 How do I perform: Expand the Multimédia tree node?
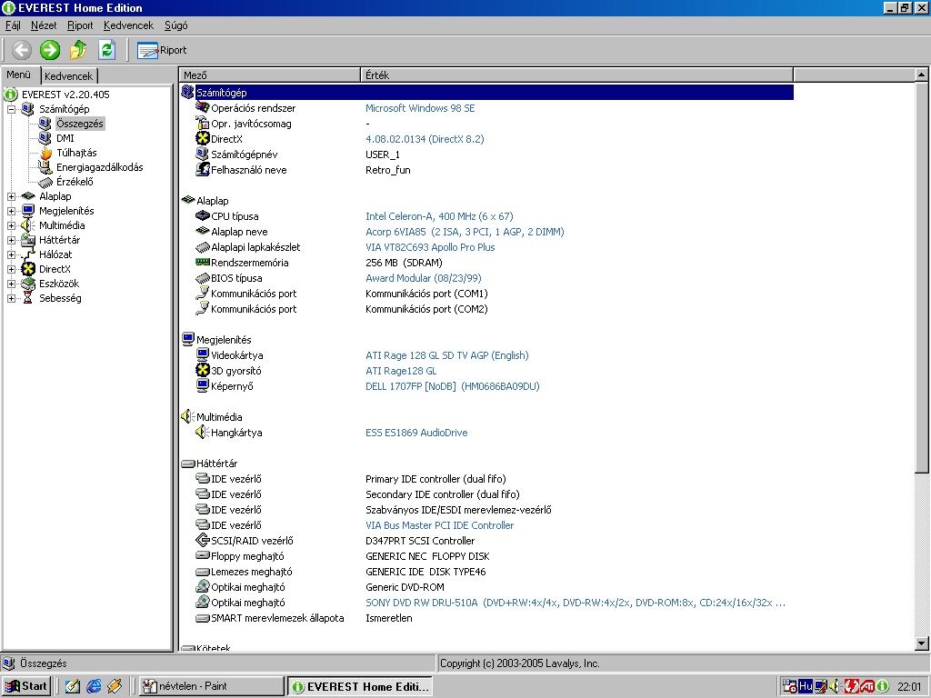coord(11,225)
